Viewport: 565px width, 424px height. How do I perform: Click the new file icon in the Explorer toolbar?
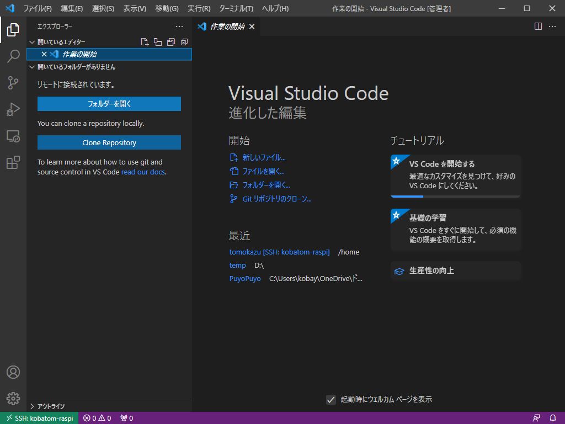coord(145,41)
